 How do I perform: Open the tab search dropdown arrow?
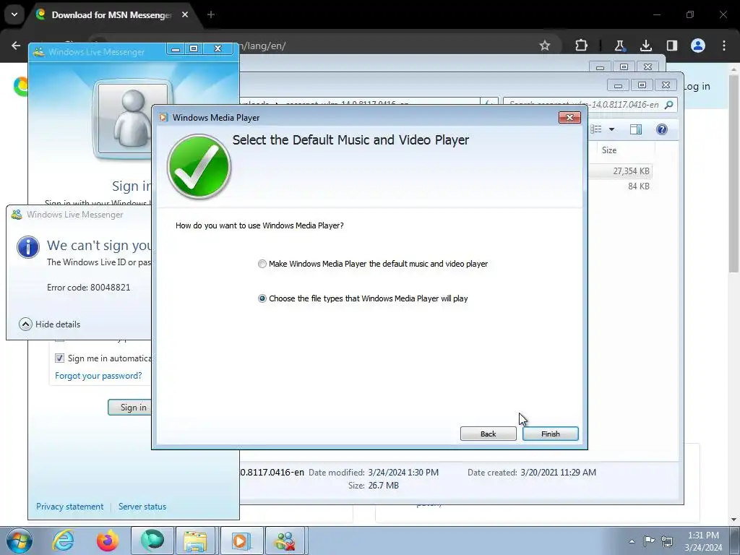14,14
